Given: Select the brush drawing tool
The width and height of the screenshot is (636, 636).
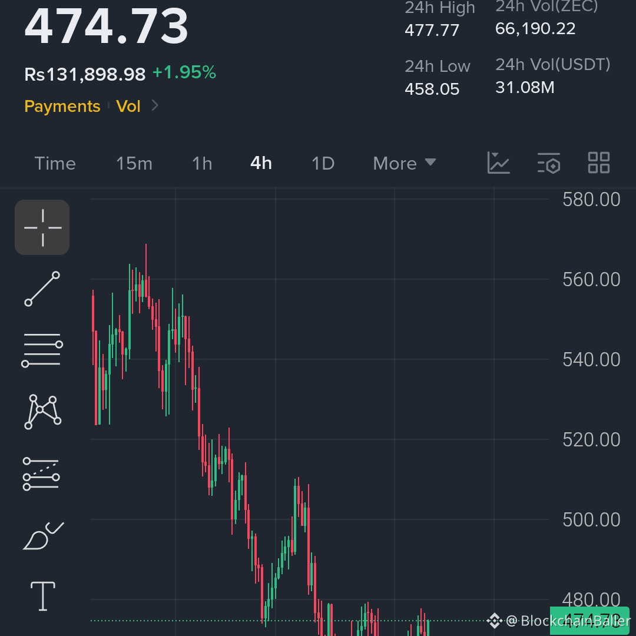Looking at the screenshot, I should click(43, 536).
